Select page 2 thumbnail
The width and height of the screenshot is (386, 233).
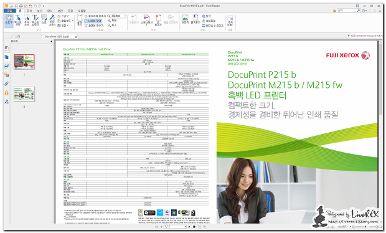24,93
